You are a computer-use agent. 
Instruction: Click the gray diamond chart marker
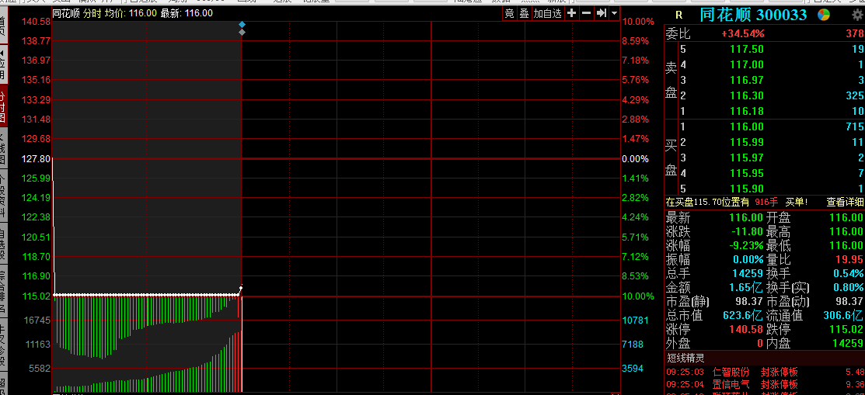tap(242, 33)
